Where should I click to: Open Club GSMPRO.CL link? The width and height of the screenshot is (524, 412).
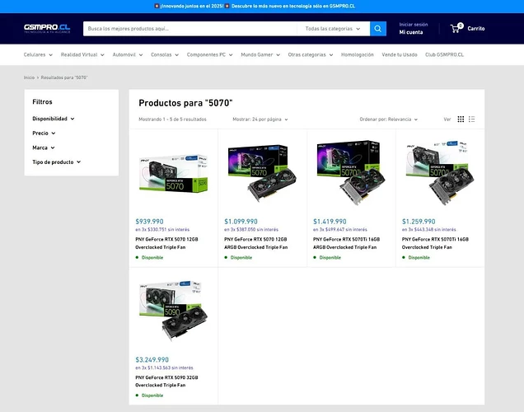(x=444, y=55)
